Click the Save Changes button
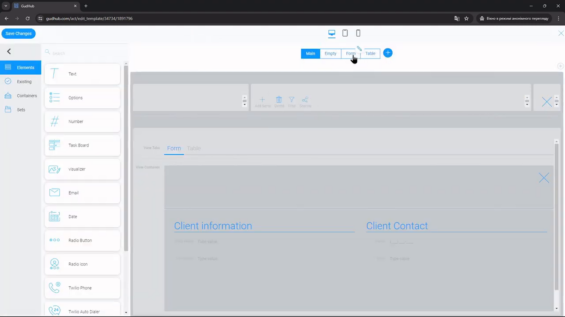This screenshot has width=565, height=317. point(18,33)
